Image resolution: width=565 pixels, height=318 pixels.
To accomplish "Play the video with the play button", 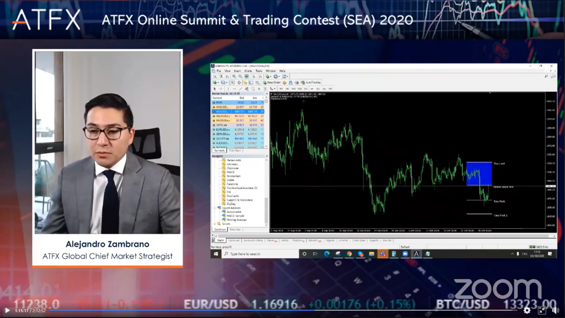I will [x=7, y=311].
